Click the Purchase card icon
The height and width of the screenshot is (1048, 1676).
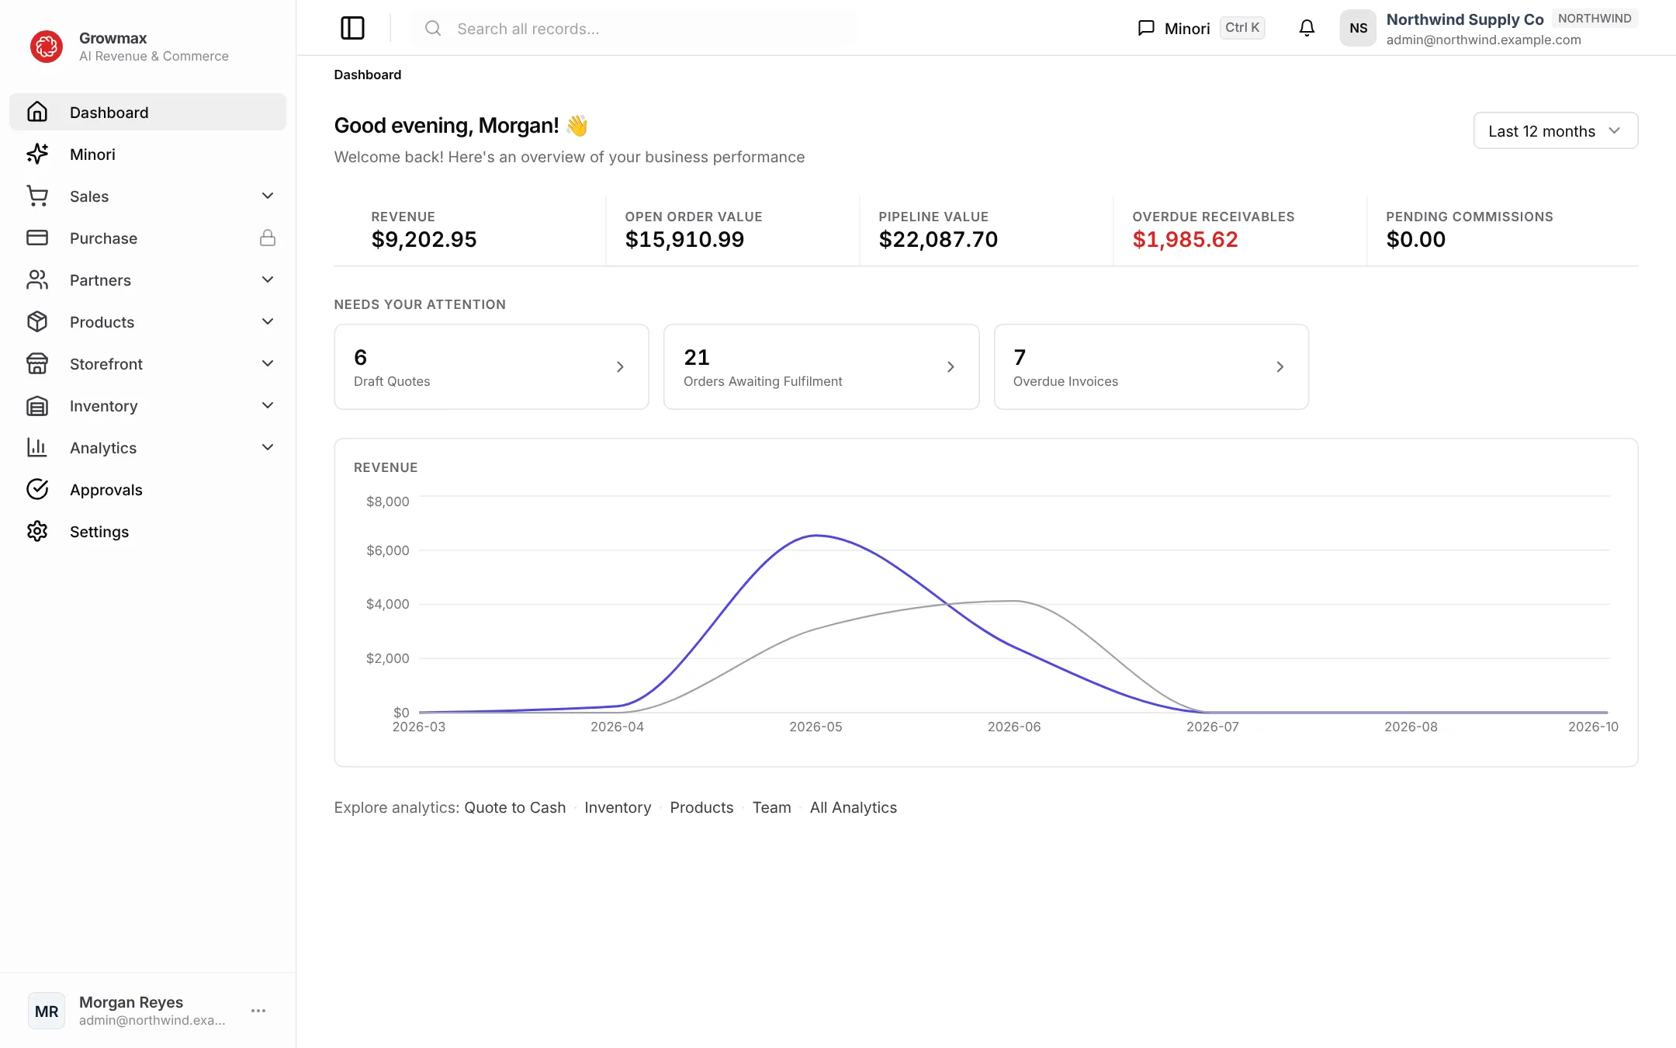pyautogui.click(x=37, y=238)
